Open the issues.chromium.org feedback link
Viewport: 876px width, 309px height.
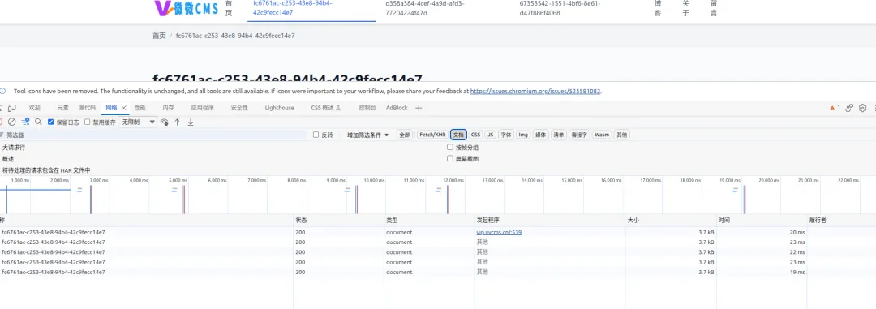point(535,91)
